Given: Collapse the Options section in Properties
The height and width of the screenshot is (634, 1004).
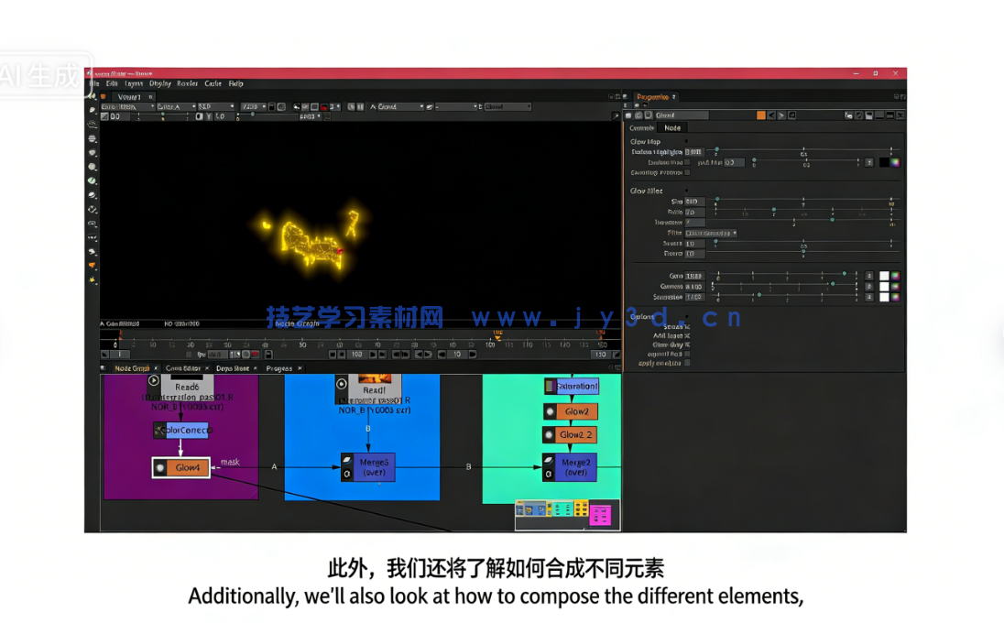Looking at the screenshot, I should 685,317.
